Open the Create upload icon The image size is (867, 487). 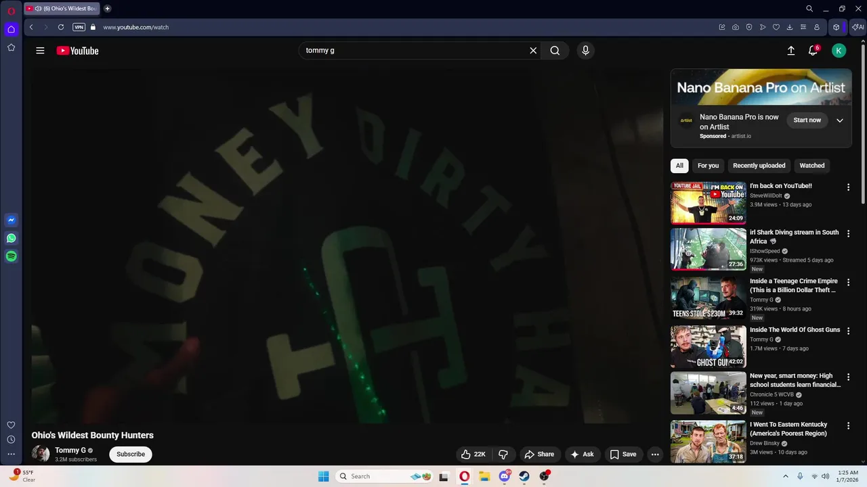pos(790,51)
